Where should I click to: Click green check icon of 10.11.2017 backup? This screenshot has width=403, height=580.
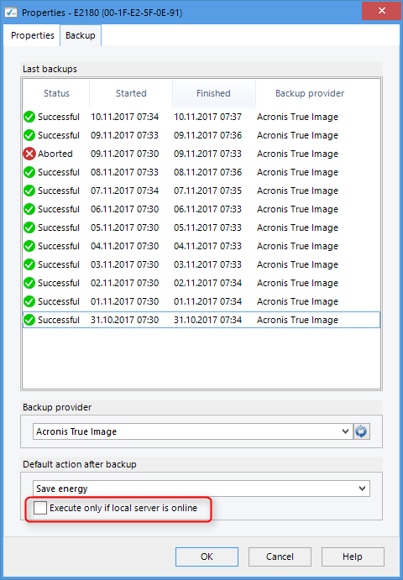tap(29, 117)
